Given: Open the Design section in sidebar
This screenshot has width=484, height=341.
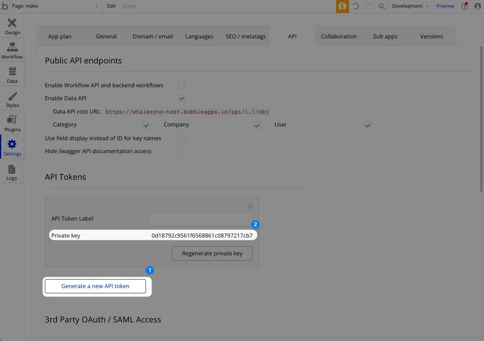Looking at the screenshot, I should tap(12, 26).
